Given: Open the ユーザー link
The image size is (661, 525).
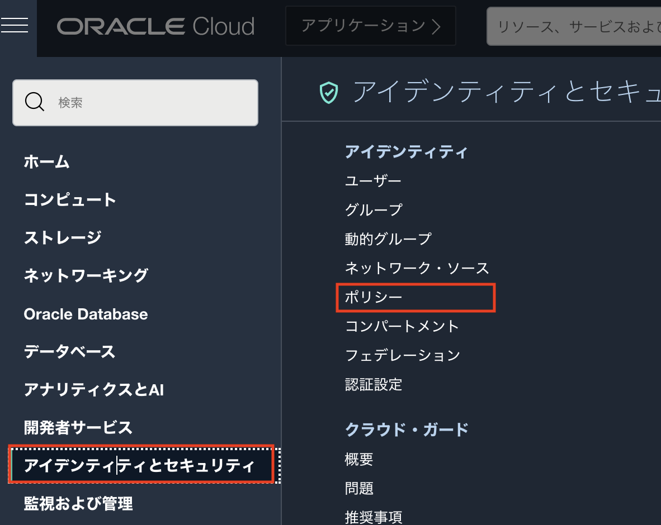Looking at the screenshot, I should click(x=373, y=181).
